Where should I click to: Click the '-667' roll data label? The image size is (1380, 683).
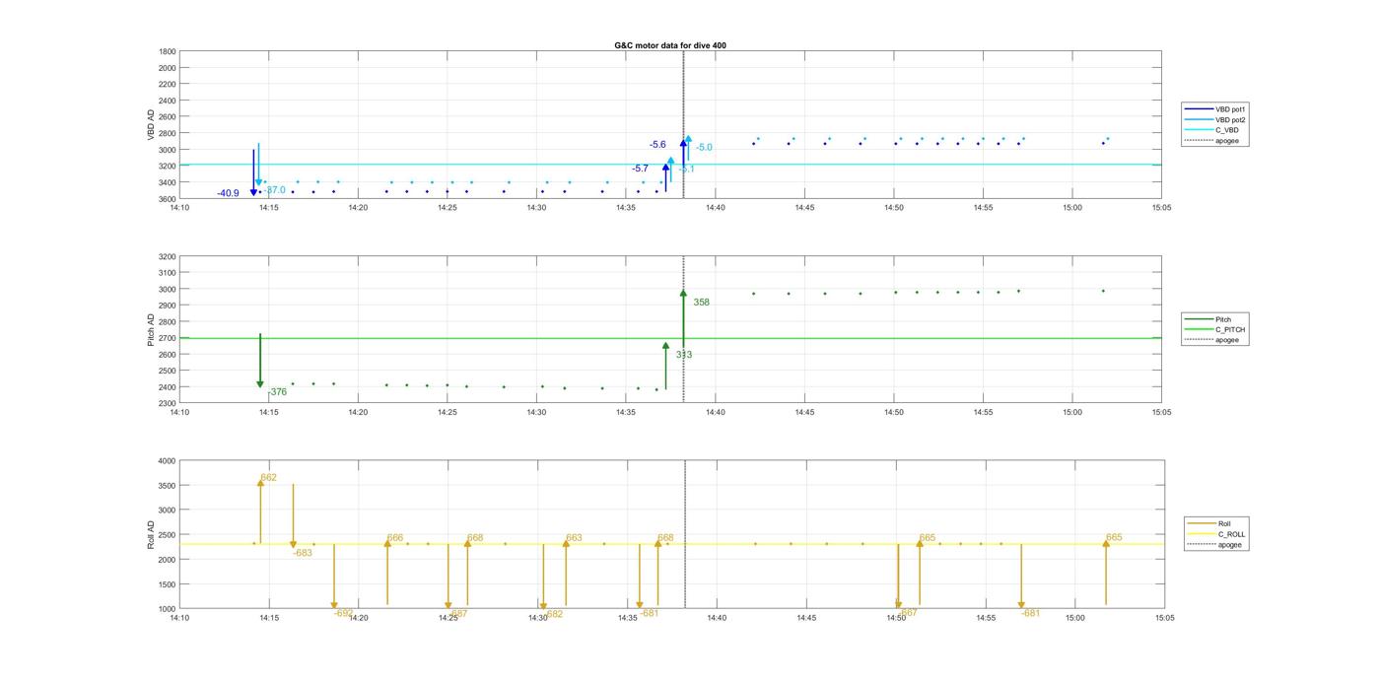pos(908,613)
